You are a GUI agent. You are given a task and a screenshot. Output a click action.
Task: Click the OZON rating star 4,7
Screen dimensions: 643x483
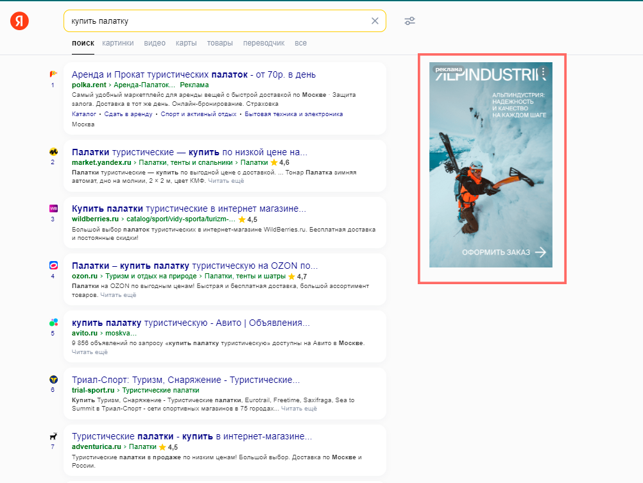[x=291, y=276]
